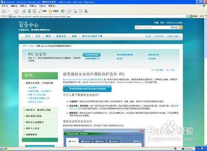This screenshot has height=151, width=207.
Task: Click the Print printer icon in toolbar
Action: pos(75,11)
